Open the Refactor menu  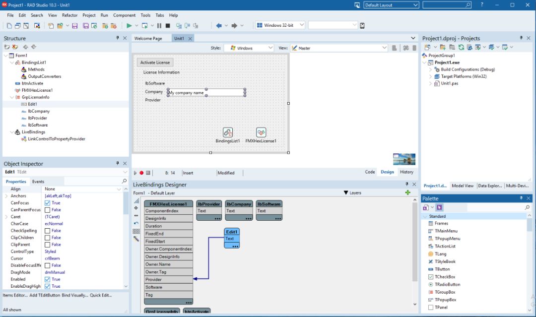click(69, 15)
